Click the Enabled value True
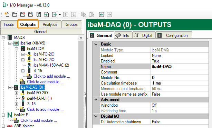Image resolution: width=212 pixels, height=128 pixels. point(180,61)
